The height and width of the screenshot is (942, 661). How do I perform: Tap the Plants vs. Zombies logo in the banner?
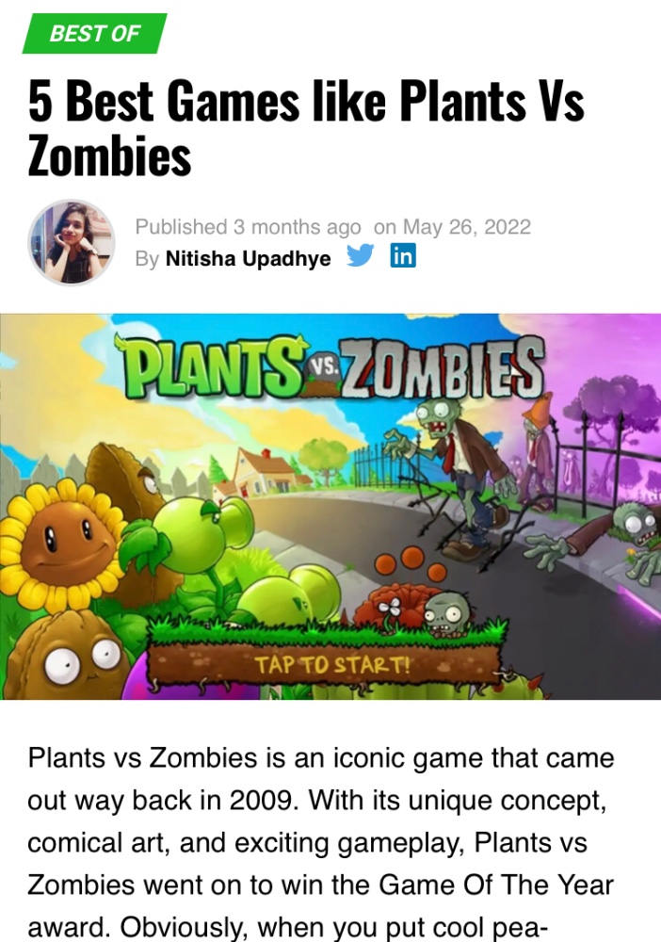[x=334, y=368]
